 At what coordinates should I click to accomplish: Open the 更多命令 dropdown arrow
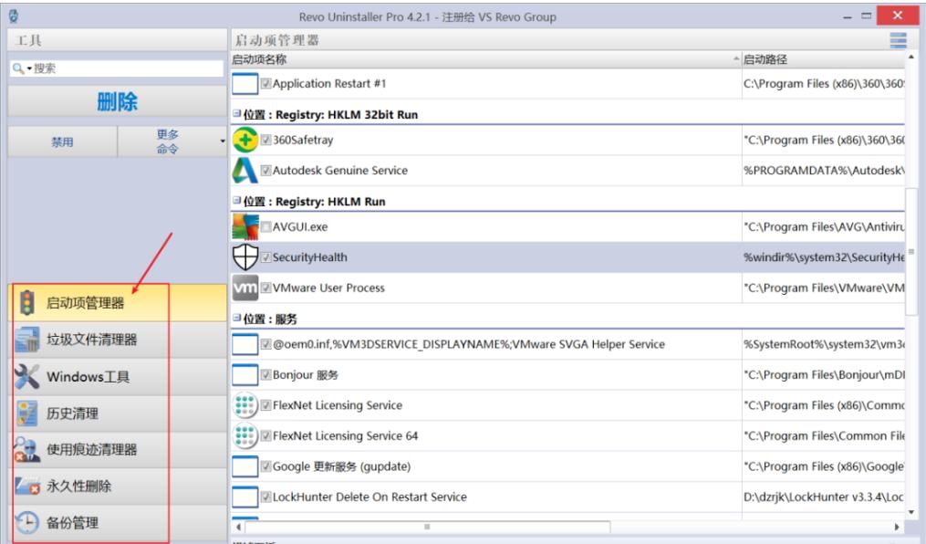coord(221,142)
